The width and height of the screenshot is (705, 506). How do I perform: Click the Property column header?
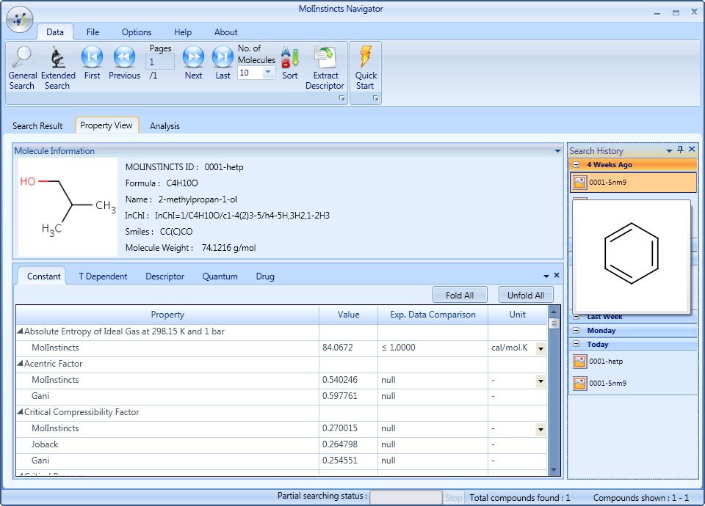click(x=167, y=315)
